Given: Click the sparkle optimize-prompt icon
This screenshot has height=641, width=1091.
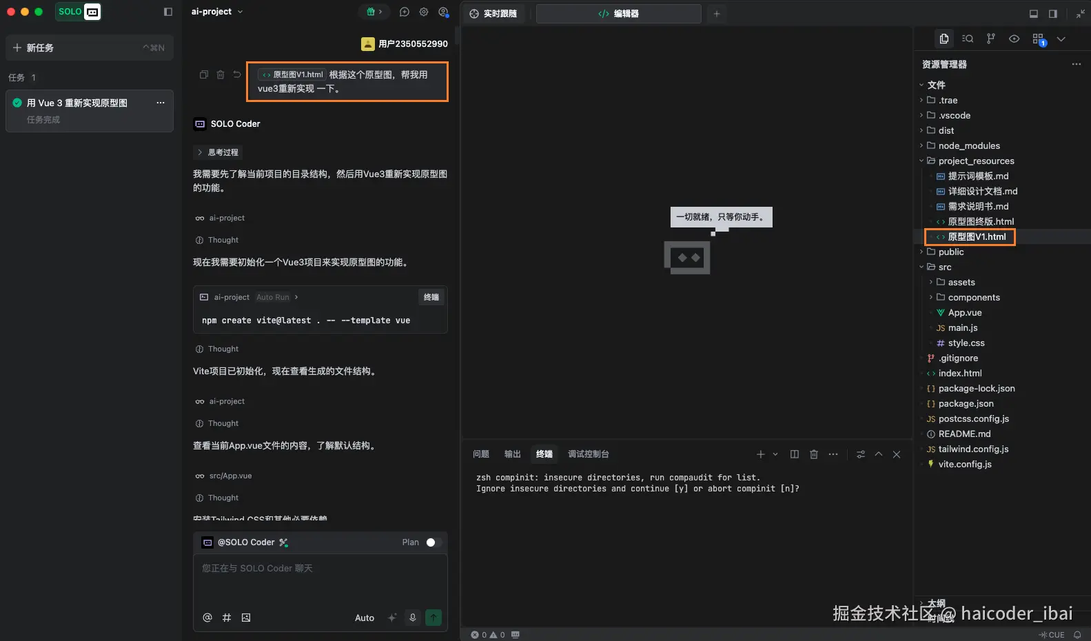Looking at the screenshot, I should 392,618.
